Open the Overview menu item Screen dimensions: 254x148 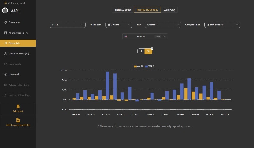(x=18, y=22)
